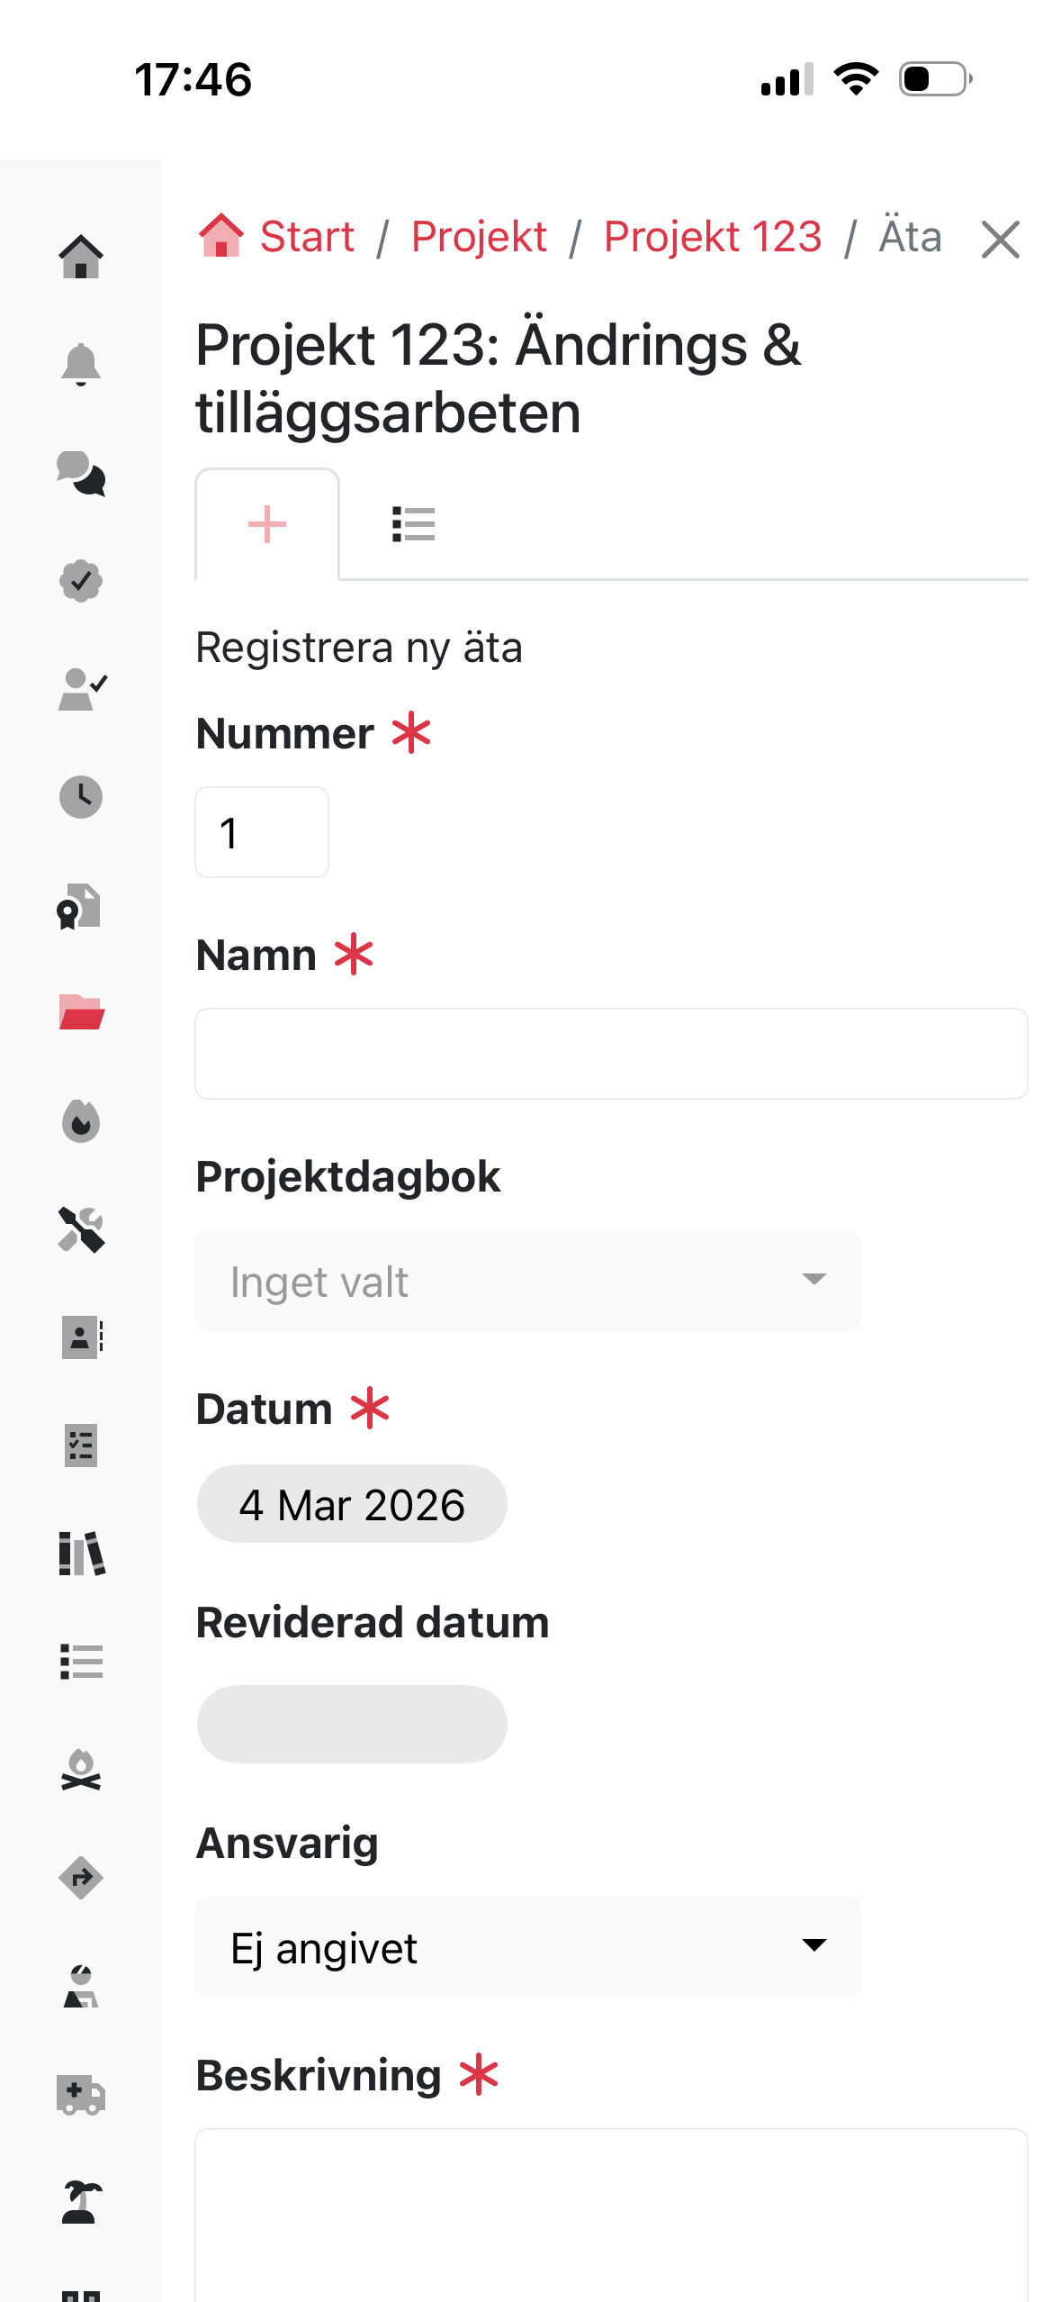The height and width of the screenshot is (2302, 1061).
Task: Click the Projekt breadcrumb link
Action: (479, 238)
